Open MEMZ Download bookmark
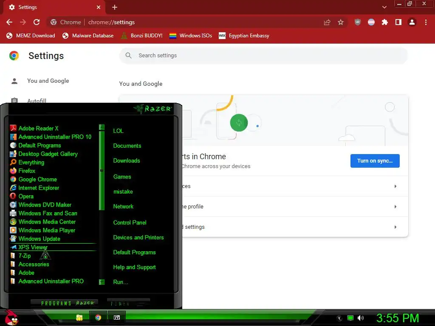 coord(31,36)
